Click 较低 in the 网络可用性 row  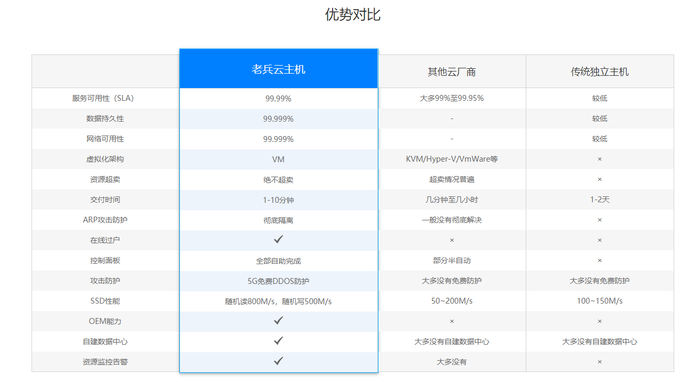coord(599,139)
